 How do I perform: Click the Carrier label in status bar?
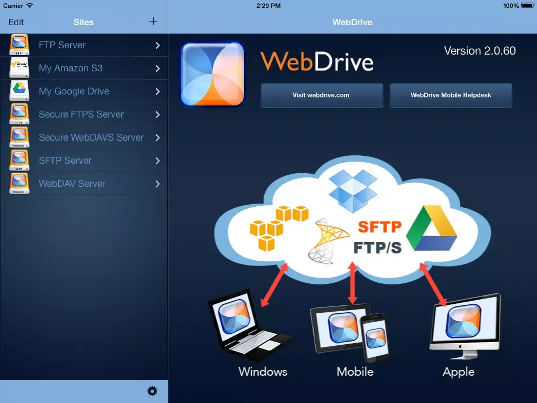pos(13,5)
